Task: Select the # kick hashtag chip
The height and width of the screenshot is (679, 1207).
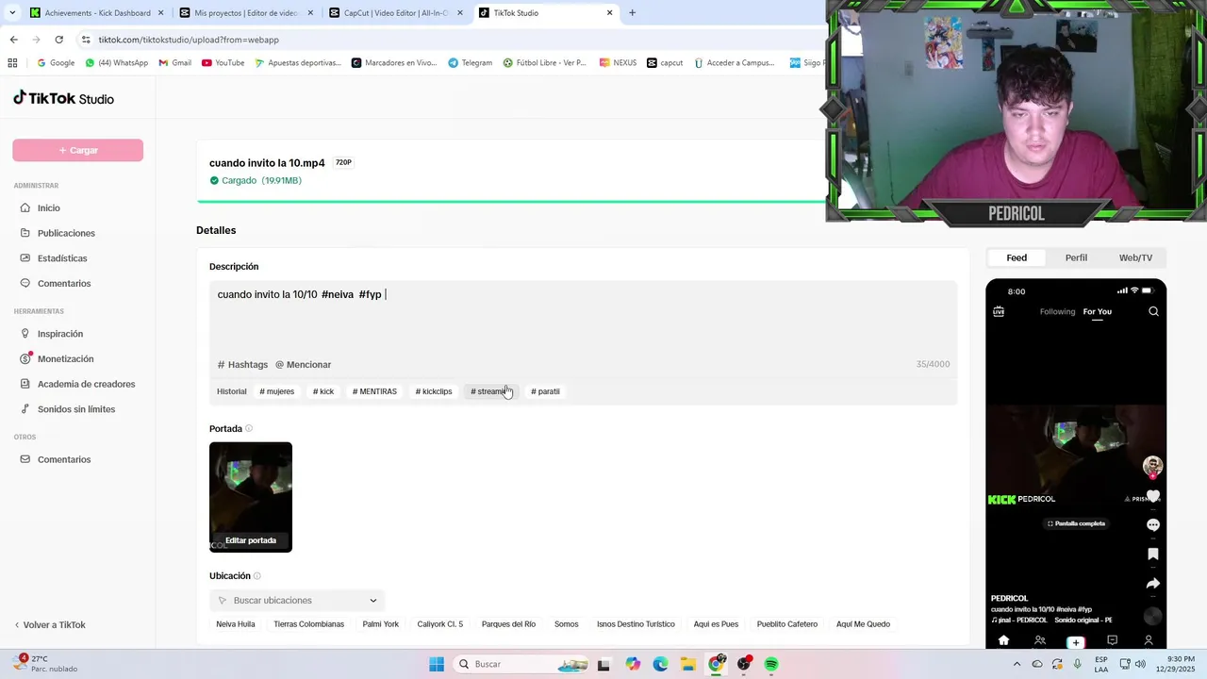Action: tap(323, 391)
